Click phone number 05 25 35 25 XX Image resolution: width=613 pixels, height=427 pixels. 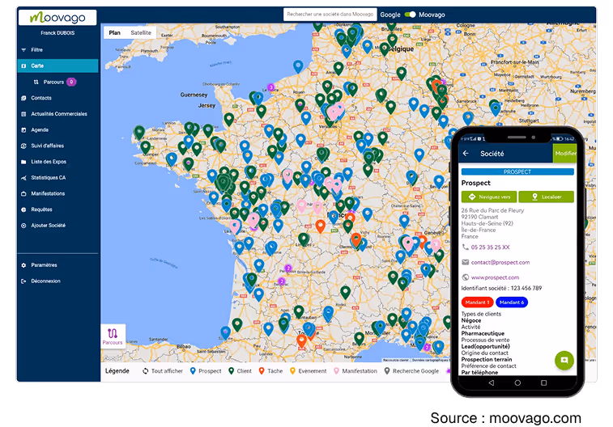click(490, 247)
